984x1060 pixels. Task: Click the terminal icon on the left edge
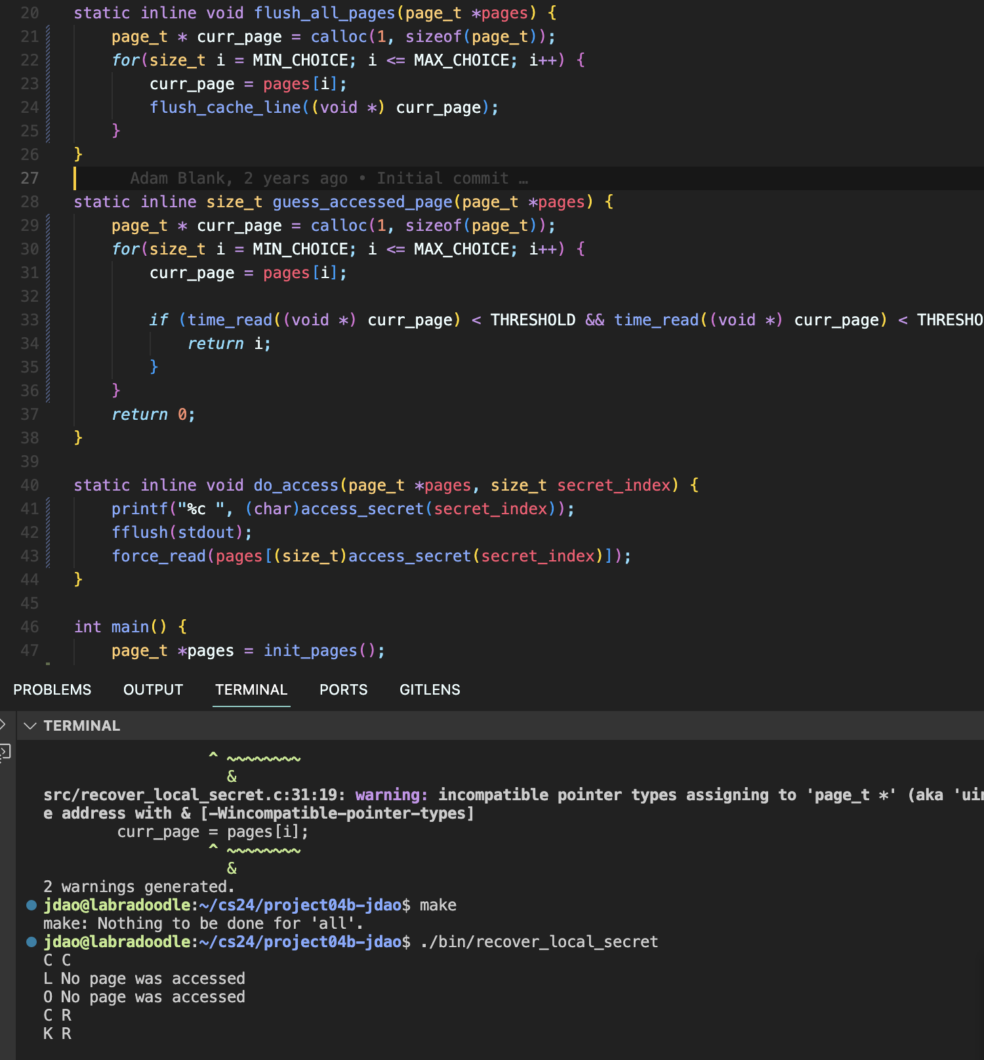click(5, 752)
